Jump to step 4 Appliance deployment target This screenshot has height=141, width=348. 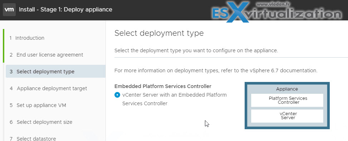pyautogui.click(x=48, y=88)
